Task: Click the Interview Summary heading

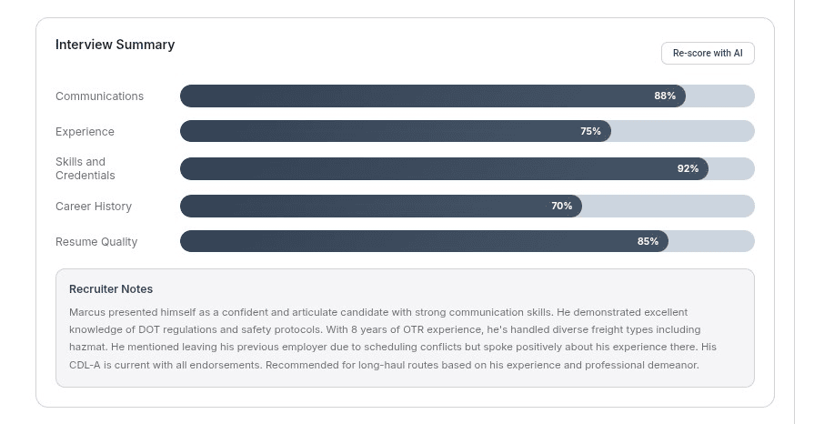Action: pyautogui.click(x=115, y=45)
